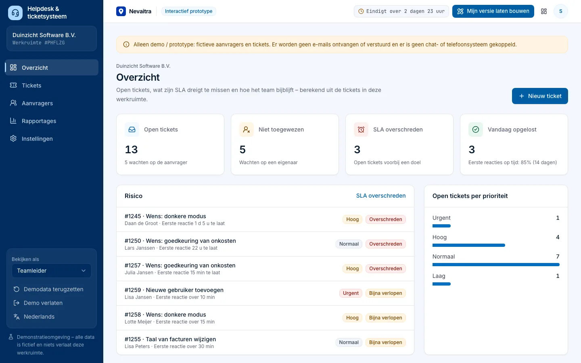The image size is (581, 363).
Task: Click the Hoog priority bar
Action: coord(469,245)
